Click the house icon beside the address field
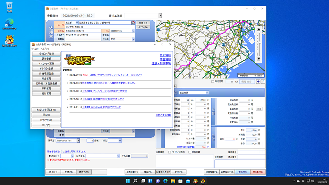This screenshot has width=329, height=185. 133,23
